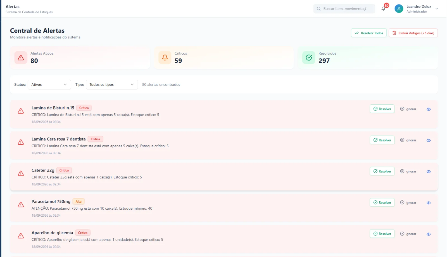Viewport: 447px width, 257px height.
Task: Click the Resolver Todos button
Action: pos(369,33)
